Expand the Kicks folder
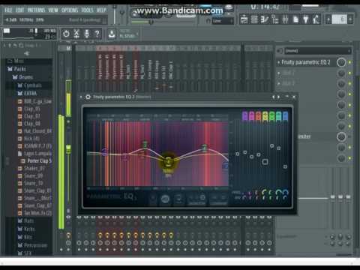The height and width of the screenshot is (270, 360). tap(26, 229)
